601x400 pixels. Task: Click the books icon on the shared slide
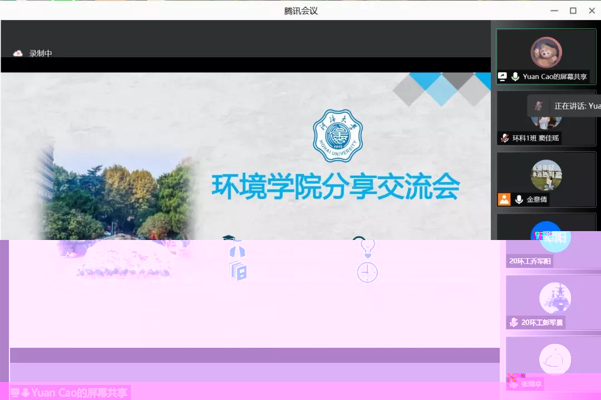click(x=238, y=271)
